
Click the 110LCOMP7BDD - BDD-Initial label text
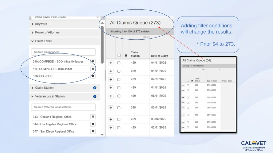point(53,69)
